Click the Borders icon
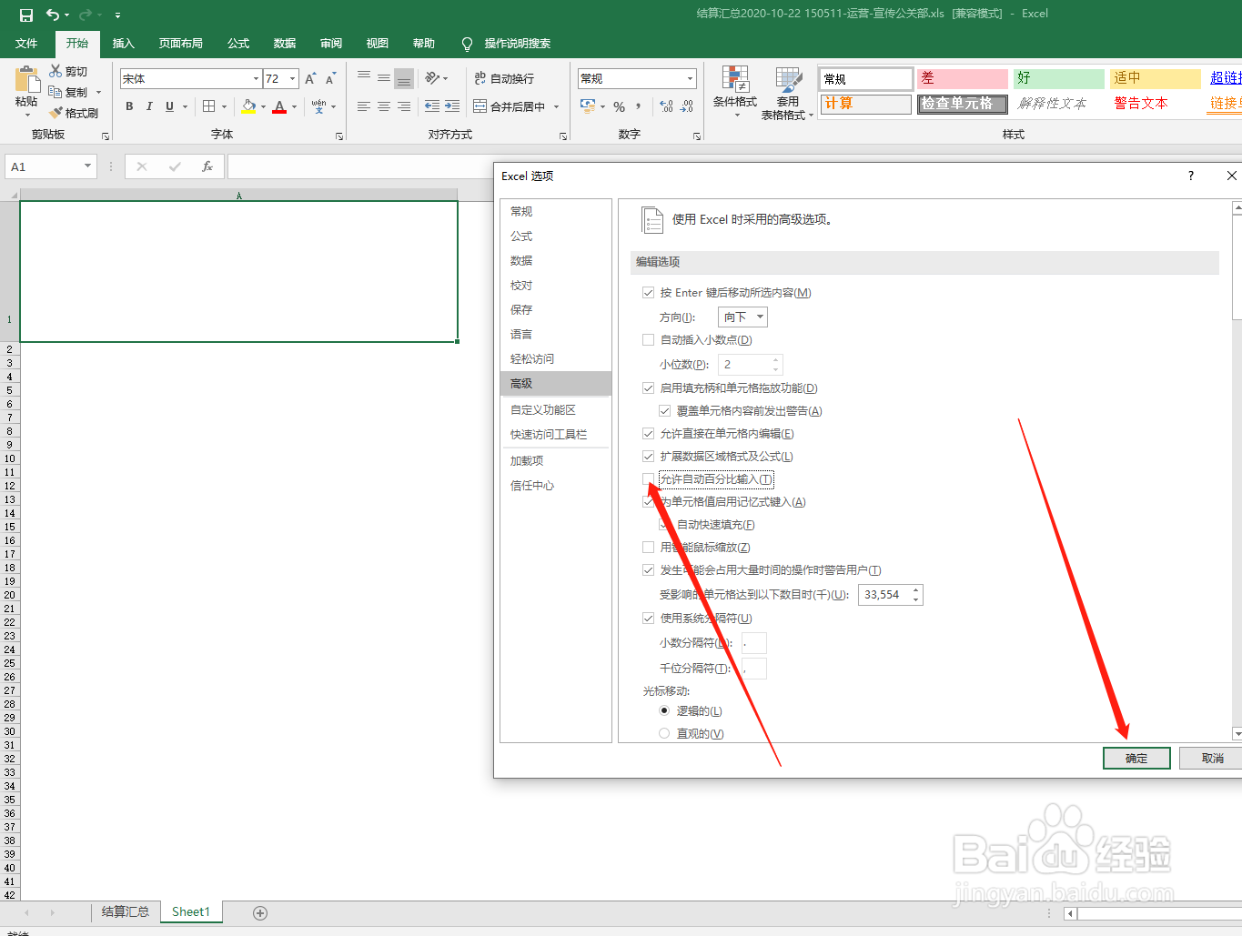Image resolution: width=1242 pixels, height=936 pixels. [x=209, y=106]
